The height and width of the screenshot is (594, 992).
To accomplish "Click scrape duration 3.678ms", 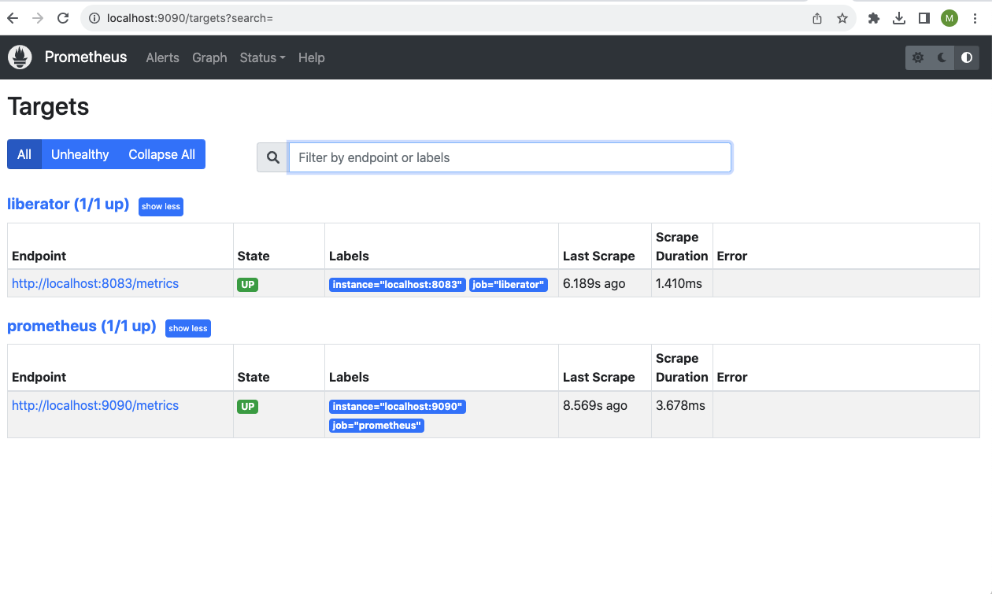I will coord(680,405).
